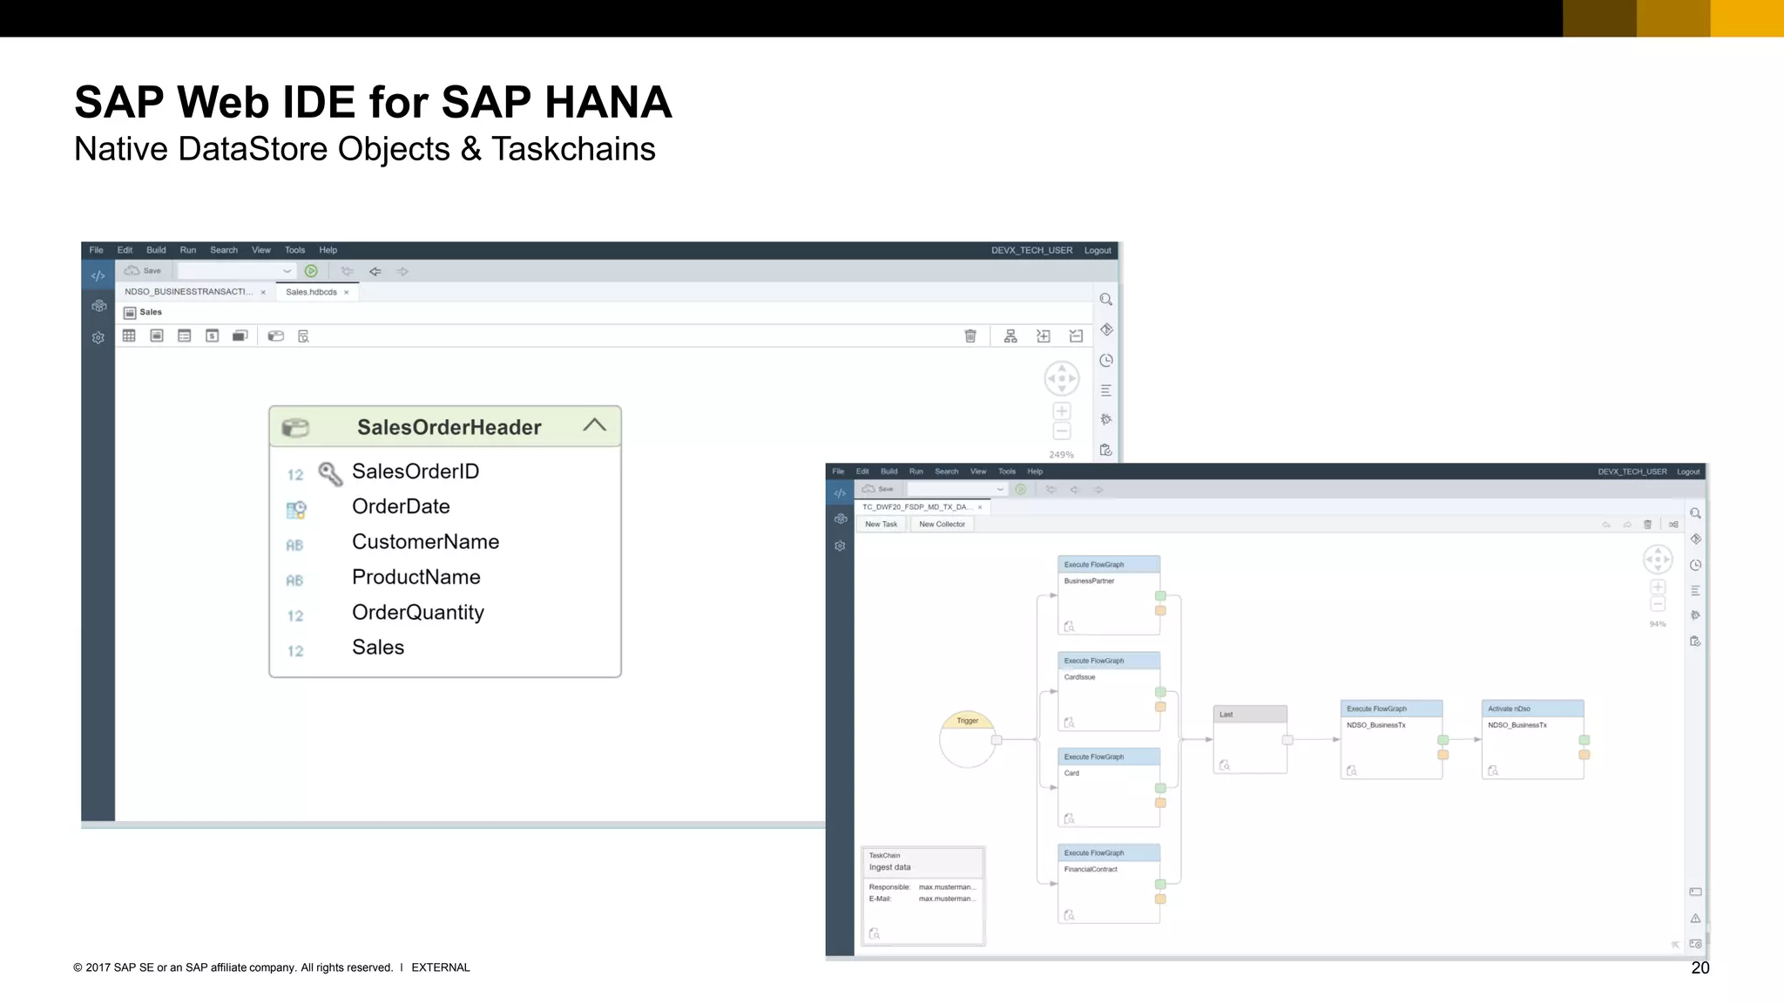Click Save in the task chain window
Screen dimensions: 1784x1004
coord(878,489)
